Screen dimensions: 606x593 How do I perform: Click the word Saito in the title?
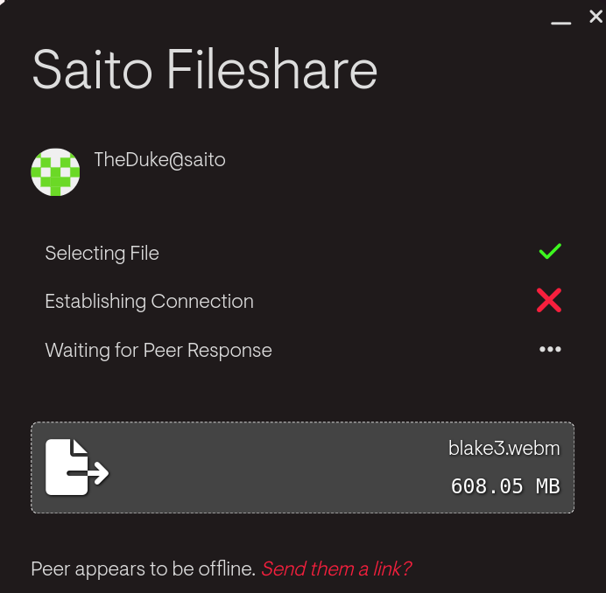tap(92, 70)
